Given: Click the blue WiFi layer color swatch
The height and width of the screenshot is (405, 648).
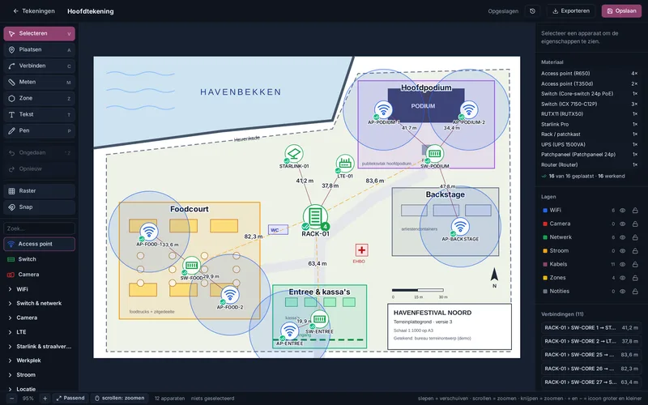Looking at the screenshot, I should 544,211.
